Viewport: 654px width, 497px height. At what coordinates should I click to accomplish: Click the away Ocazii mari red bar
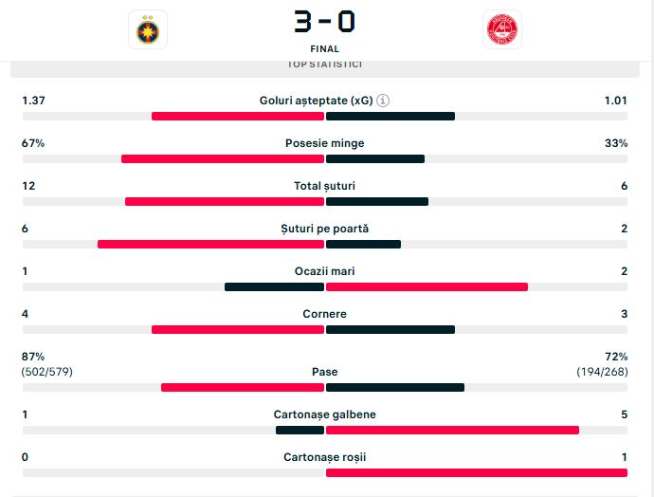[x=427, y=286]
